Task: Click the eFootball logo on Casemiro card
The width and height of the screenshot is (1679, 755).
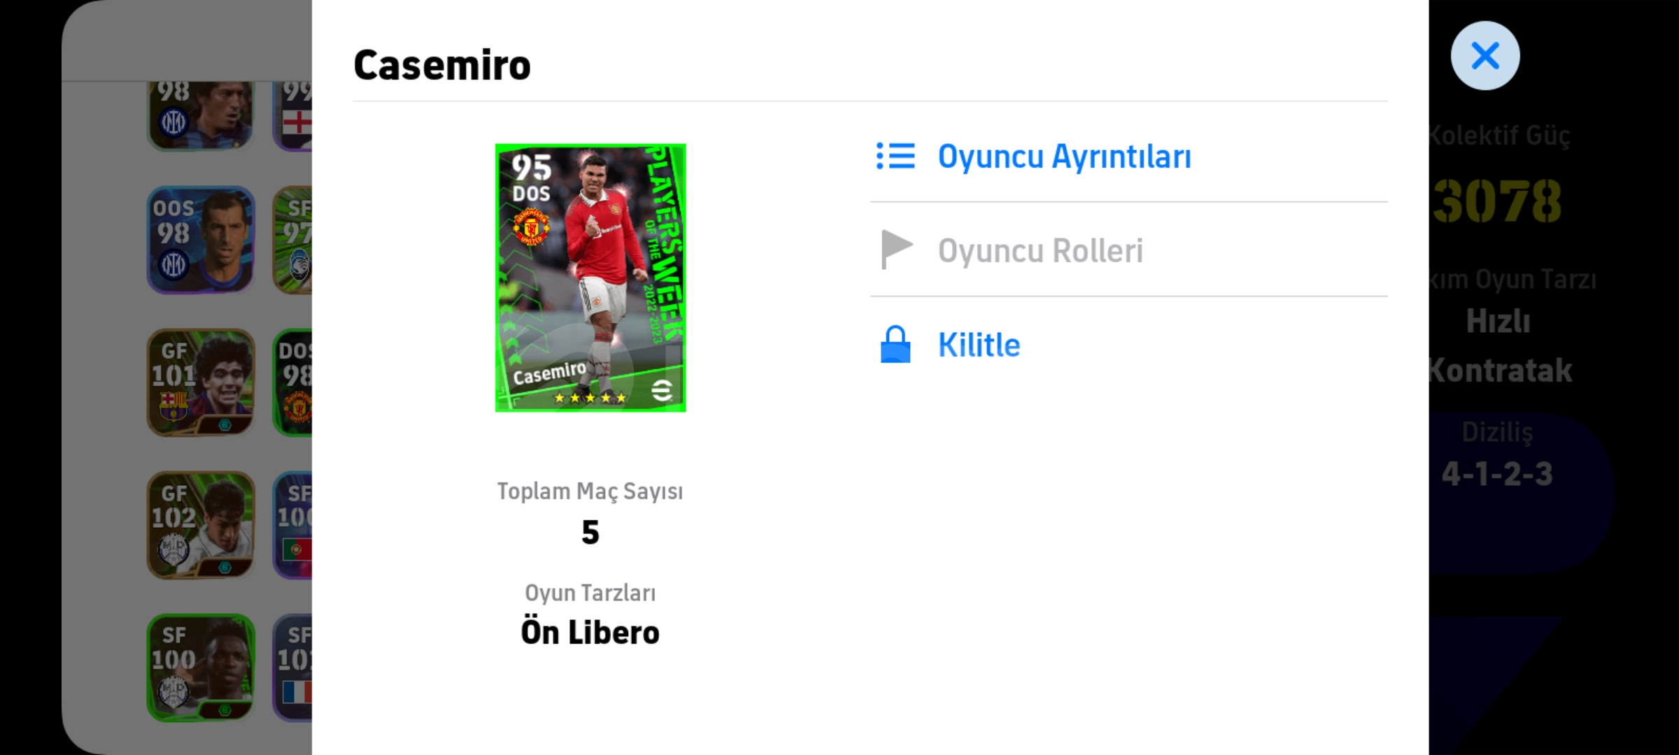Action: [x=662, y=390]
